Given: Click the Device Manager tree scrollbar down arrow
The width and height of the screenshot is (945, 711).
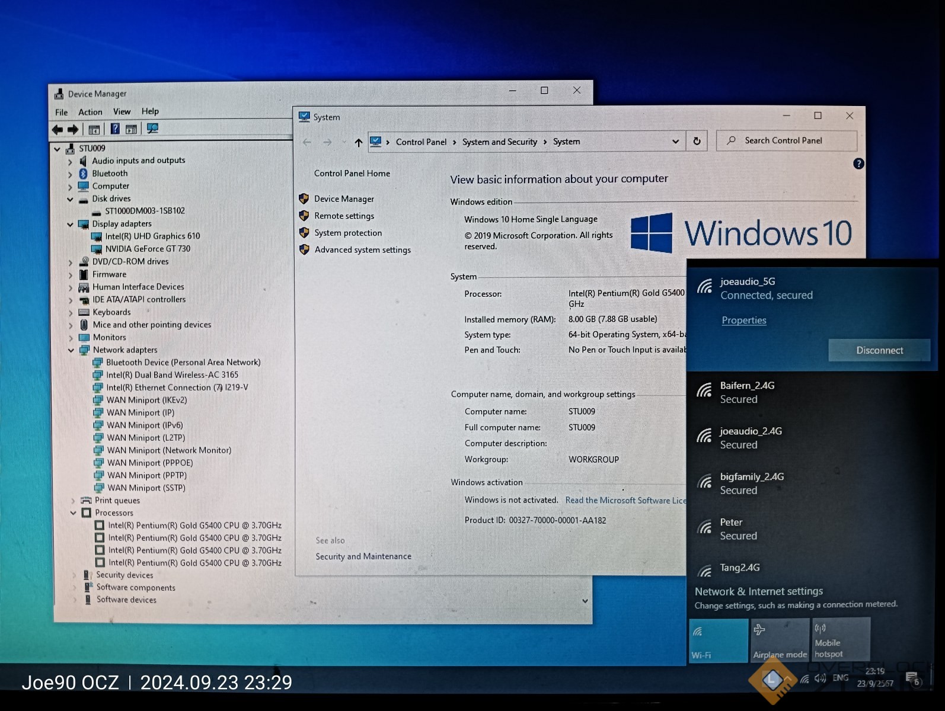Looking at the screenshot, I should click(x=585, y=601).
